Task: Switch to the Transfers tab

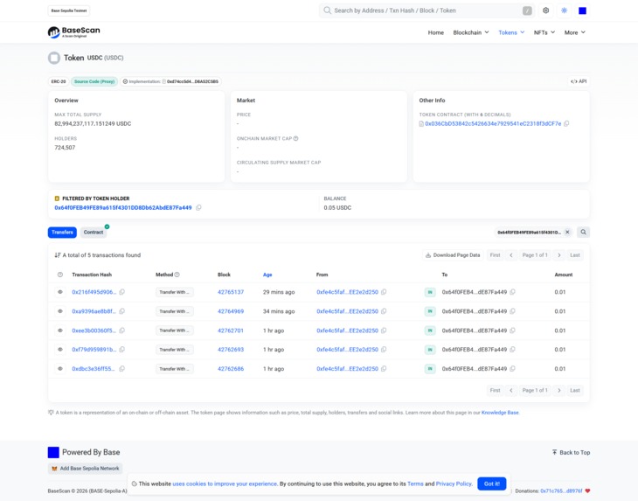Action: click(x=62, y=232)
